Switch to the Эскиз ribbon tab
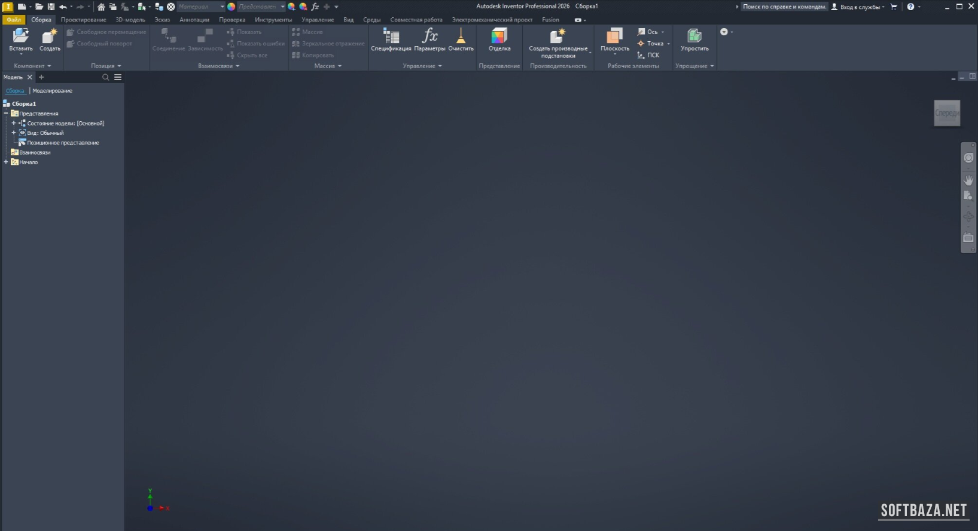 point(162,20)
